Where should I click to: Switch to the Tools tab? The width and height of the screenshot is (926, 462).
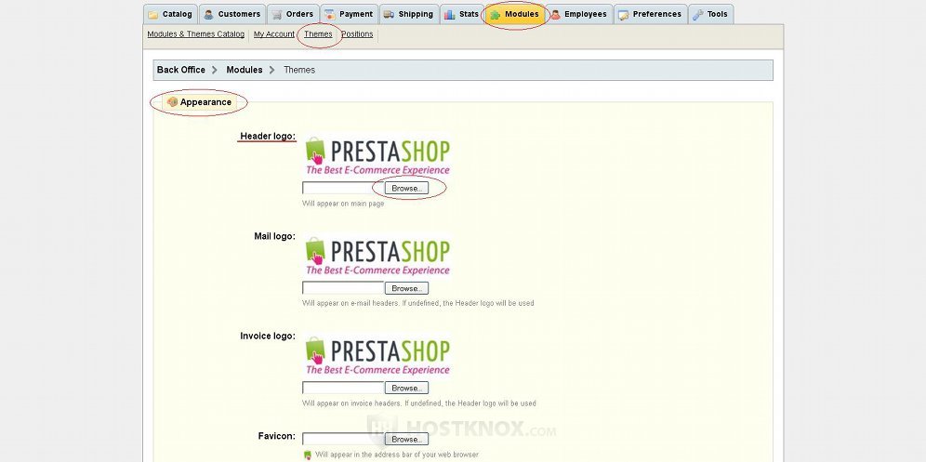tap(711, 14)
